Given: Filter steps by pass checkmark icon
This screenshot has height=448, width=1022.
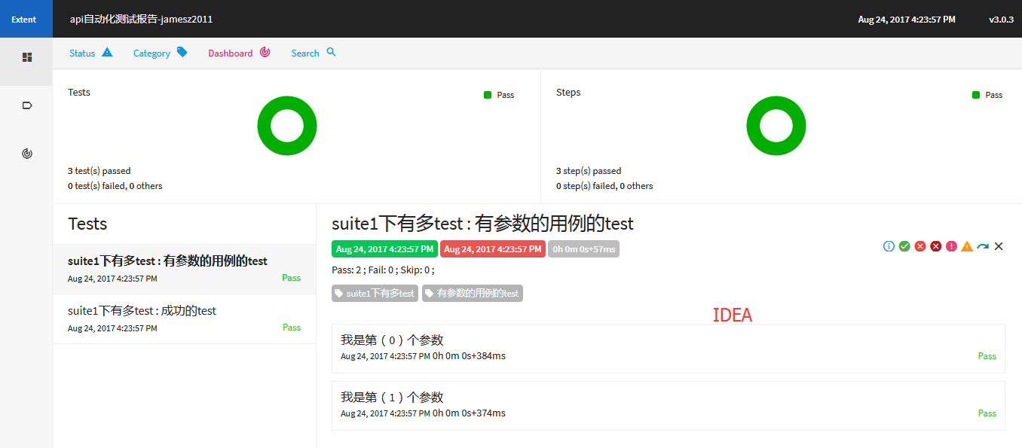Looking at the screenshot, I should (x=904, y=246).
